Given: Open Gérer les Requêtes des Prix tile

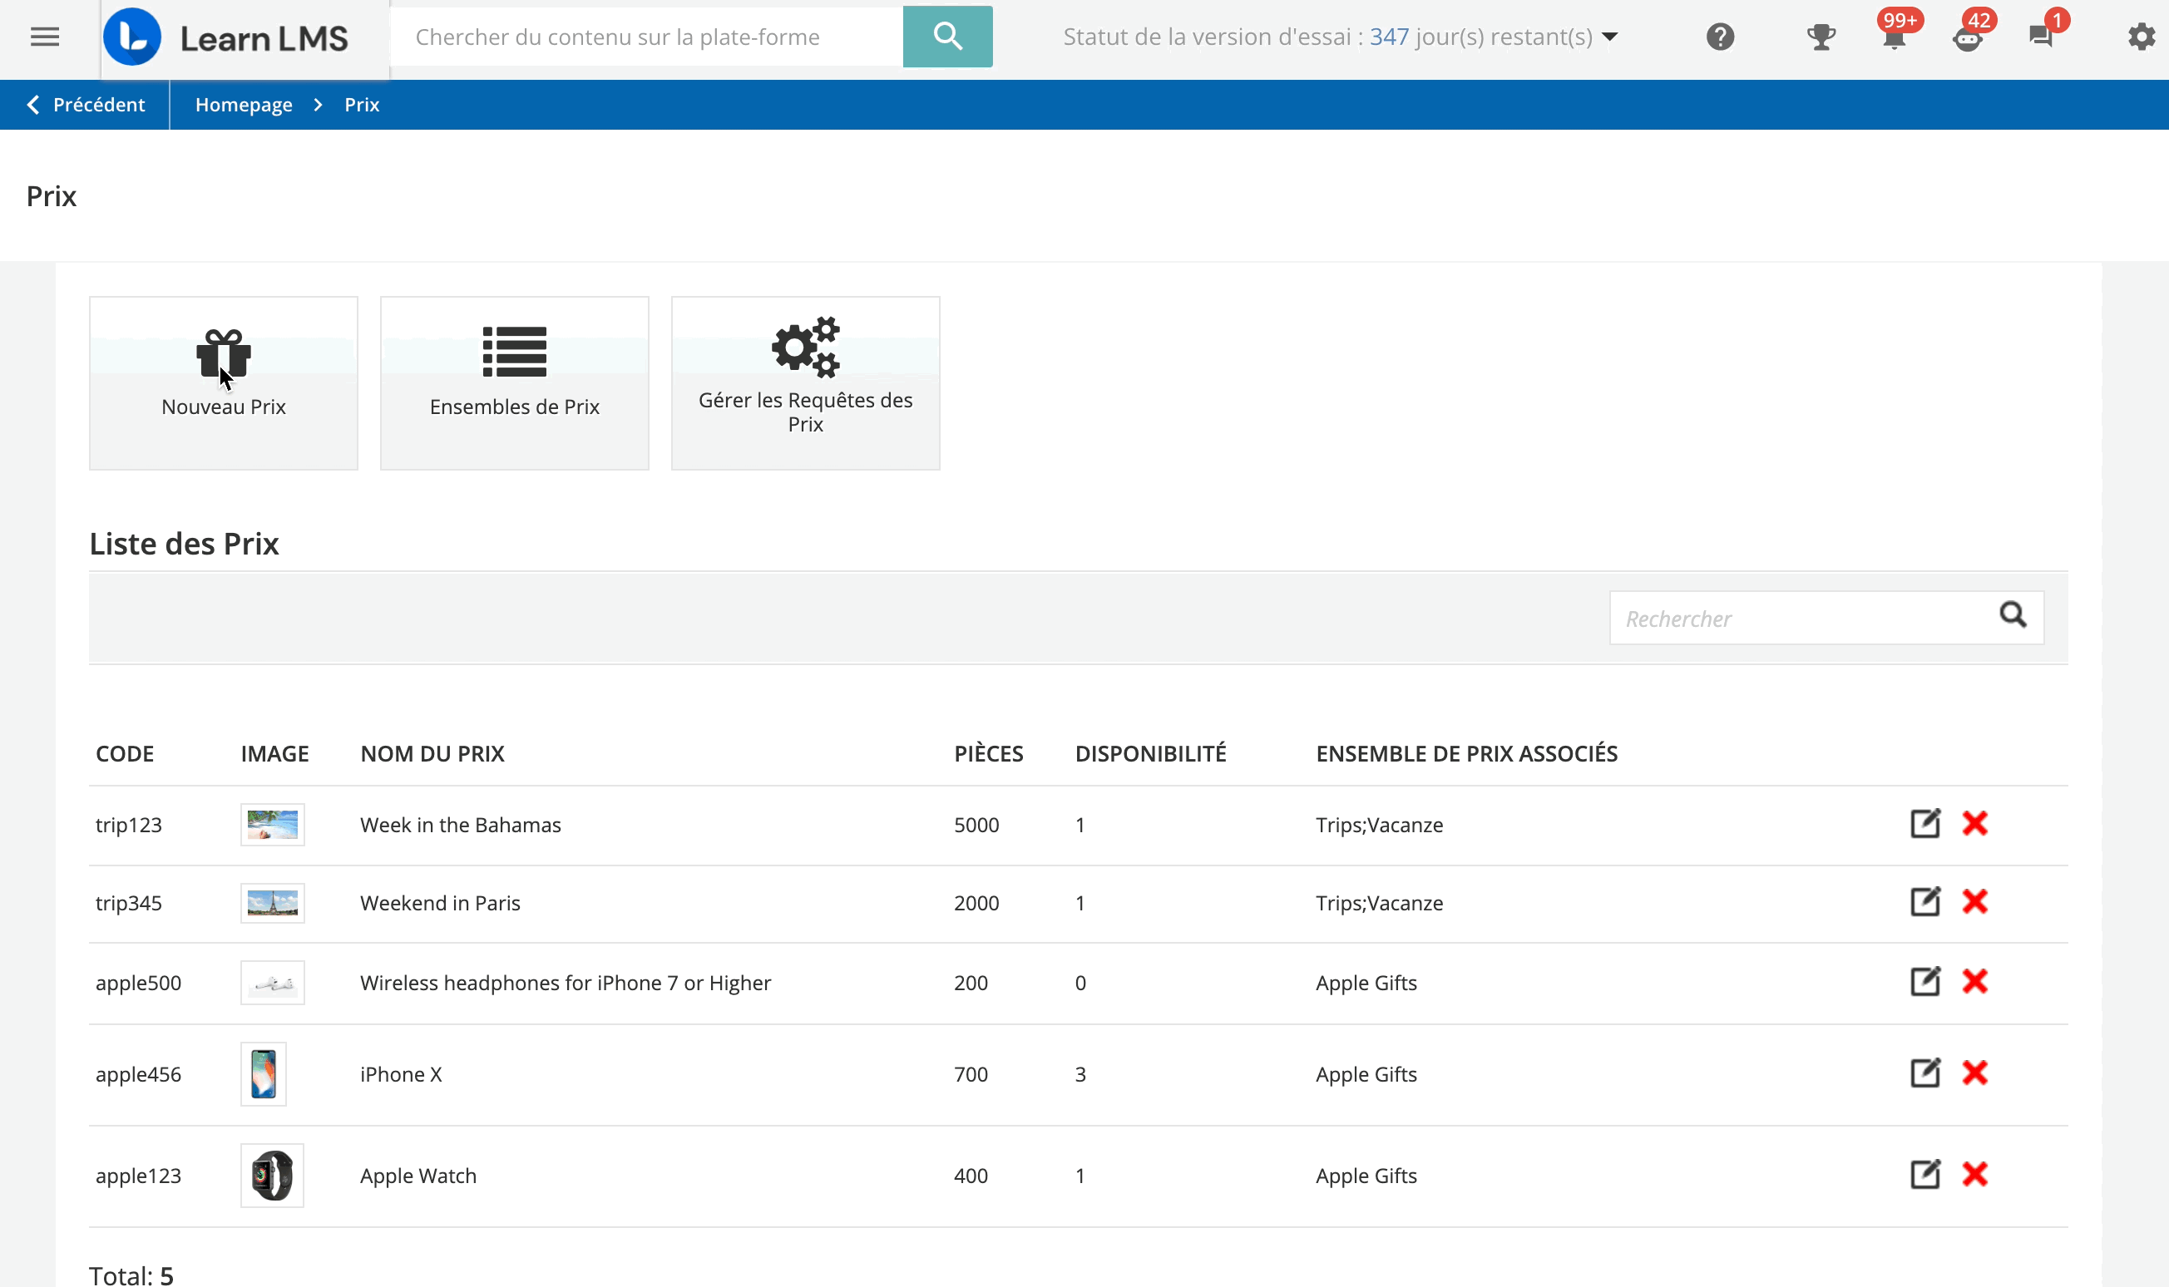Looking at the screenshot, I should click(x=806, y=383).
